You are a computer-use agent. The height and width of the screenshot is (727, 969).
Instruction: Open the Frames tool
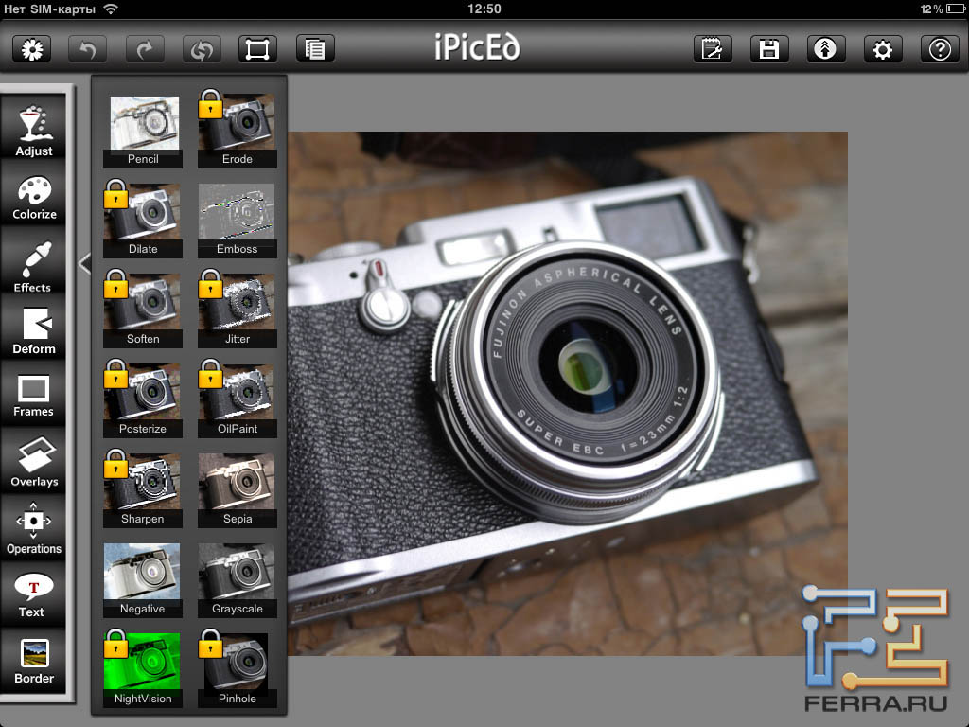[34, 396]
